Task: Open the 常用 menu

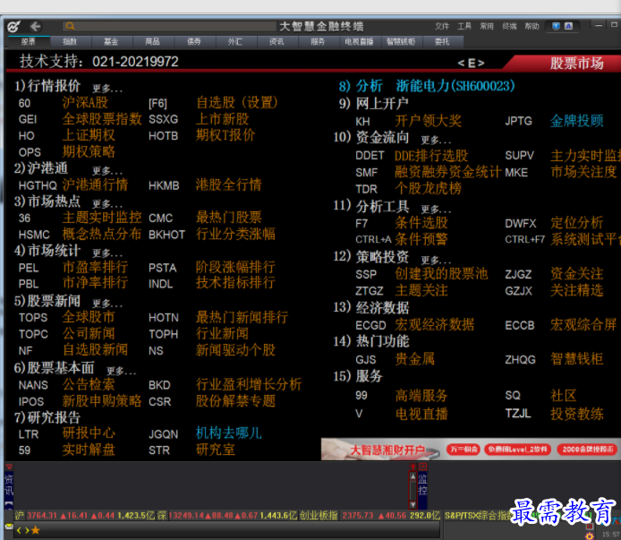Action: coord(487,26)
